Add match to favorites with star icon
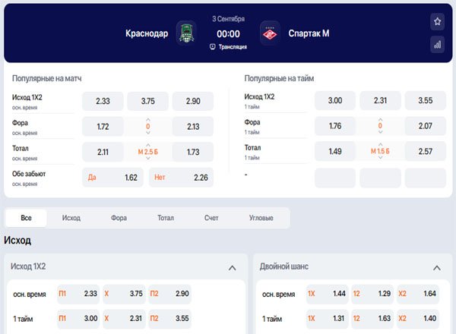The width and height of the screenshot is (456, 334). coord(437,21)
